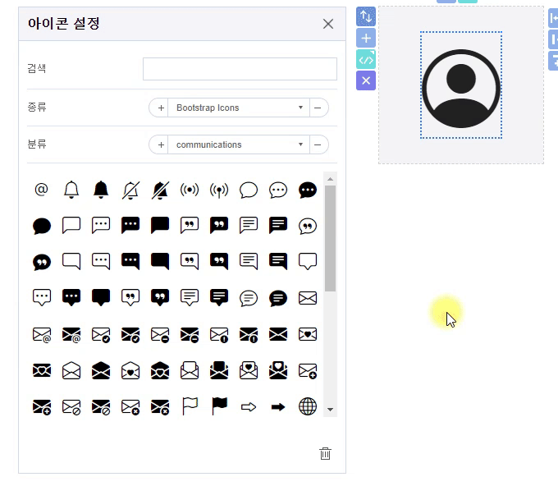
Task: Expand the communications category dropdown
Action: point(238,144)
